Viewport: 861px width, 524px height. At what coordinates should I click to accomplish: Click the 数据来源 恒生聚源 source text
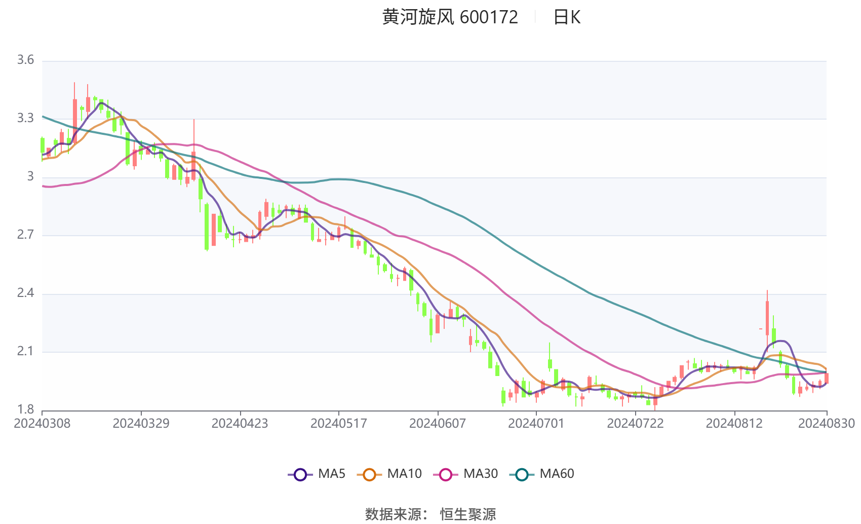click(x=430, y=514)
